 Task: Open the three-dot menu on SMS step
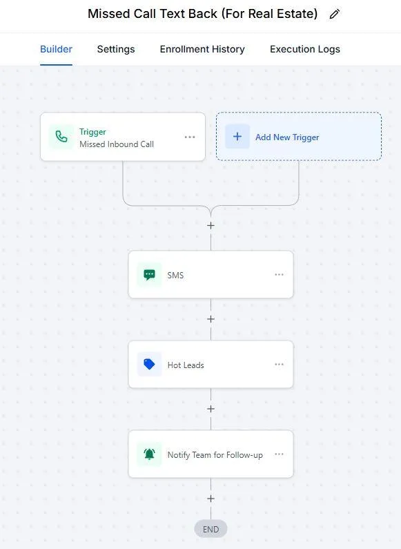pos(280,275)
